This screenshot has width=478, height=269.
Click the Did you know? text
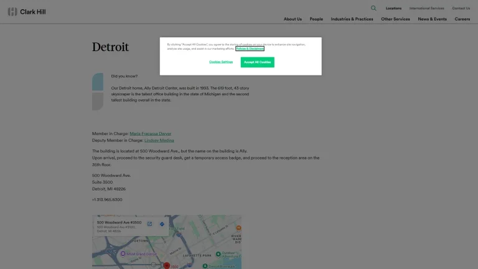[124, 76]
